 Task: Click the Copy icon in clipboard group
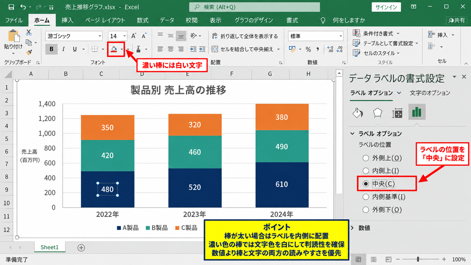(29, 43)
